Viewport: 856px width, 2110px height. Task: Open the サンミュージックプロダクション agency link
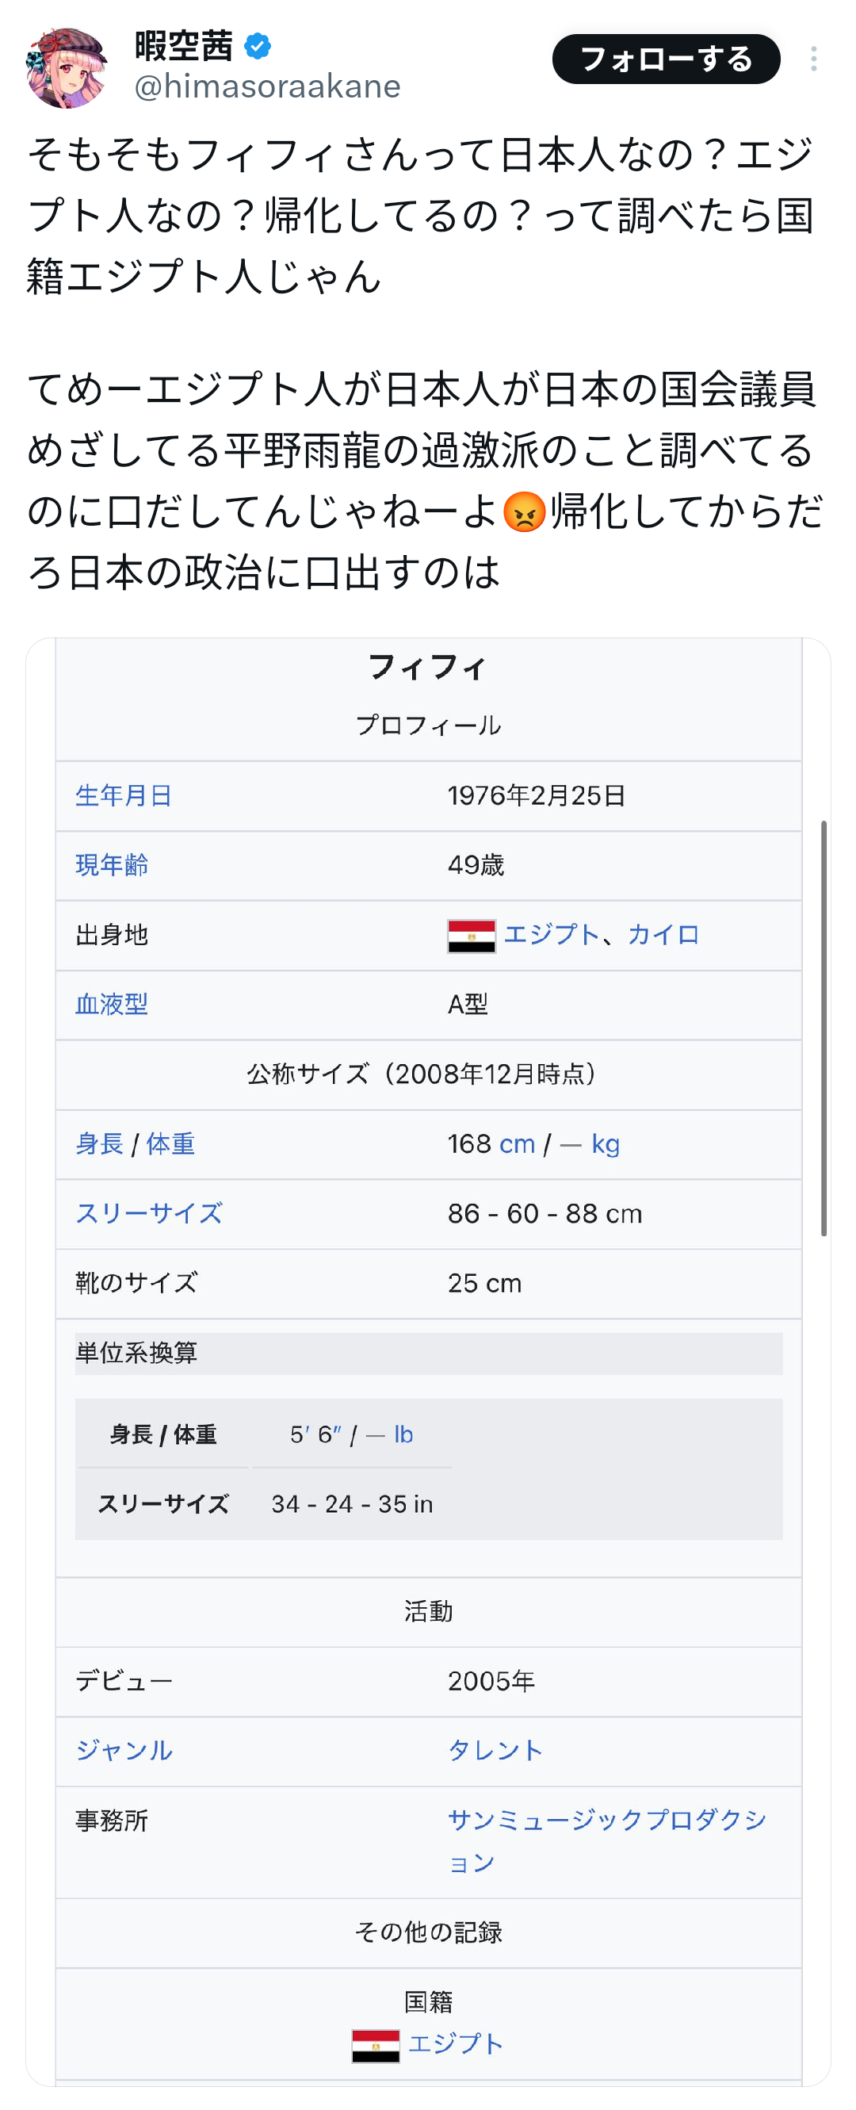tap(607, 1840)
